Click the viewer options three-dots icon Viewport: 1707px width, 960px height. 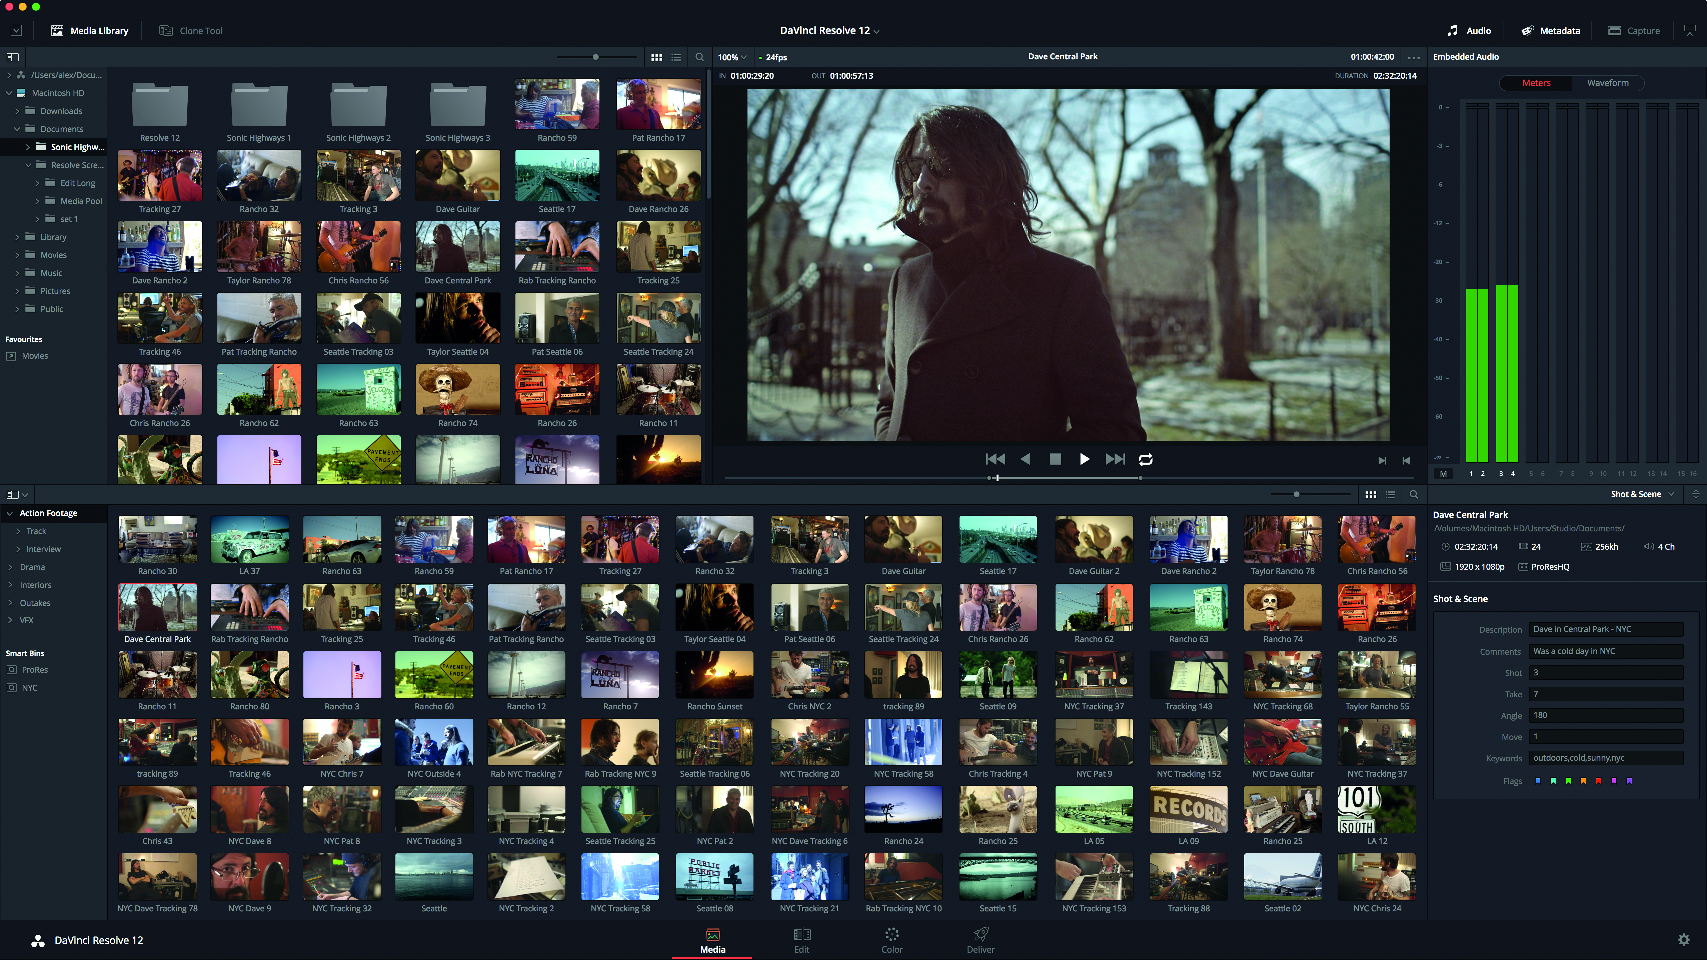1414,57
